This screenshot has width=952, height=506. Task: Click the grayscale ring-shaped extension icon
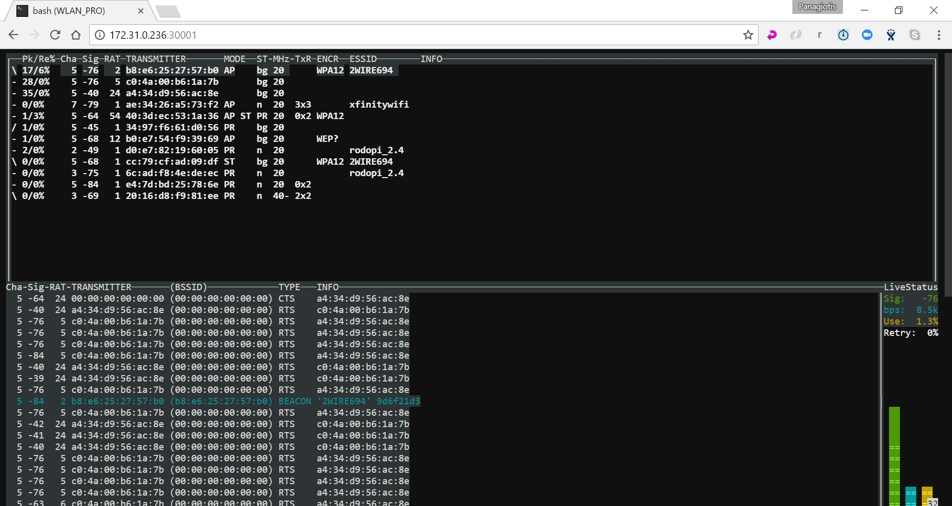(796, 35)
